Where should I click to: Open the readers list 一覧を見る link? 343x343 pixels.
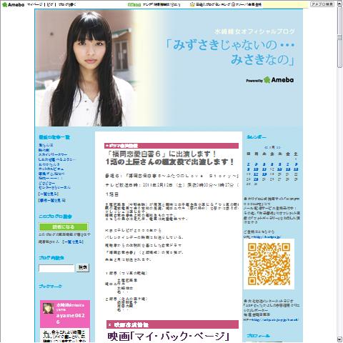pos(73,242)
